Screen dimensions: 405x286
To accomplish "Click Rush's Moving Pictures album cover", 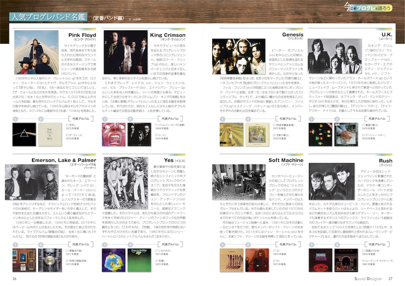I will pyautogui.click(x=346, y=260).
